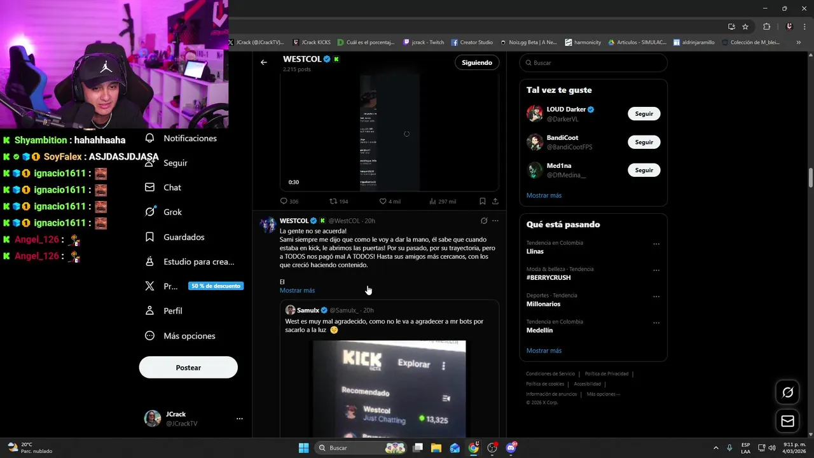The width and height of the screenshot is (814, 458).
Task: Open options dots for Medellín trend
Action: click(x=656, y=323)
